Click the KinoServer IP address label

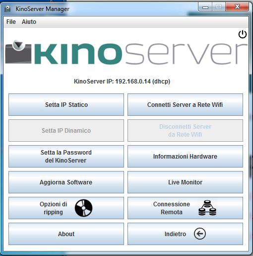[x=122, y=82]
